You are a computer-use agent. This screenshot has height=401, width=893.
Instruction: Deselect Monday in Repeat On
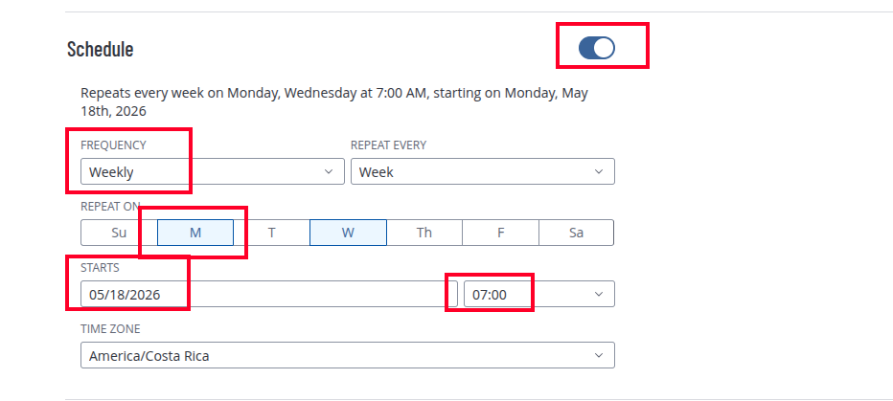[195, 233]
